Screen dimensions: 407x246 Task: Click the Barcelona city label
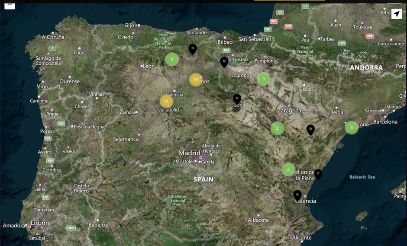pos(385,121)
